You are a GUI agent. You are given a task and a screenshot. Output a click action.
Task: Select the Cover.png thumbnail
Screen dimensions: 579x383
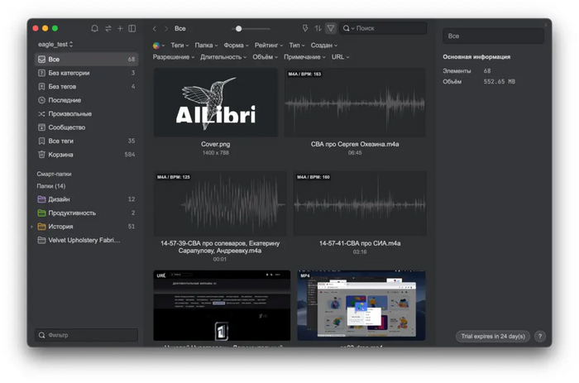point(215,103)
